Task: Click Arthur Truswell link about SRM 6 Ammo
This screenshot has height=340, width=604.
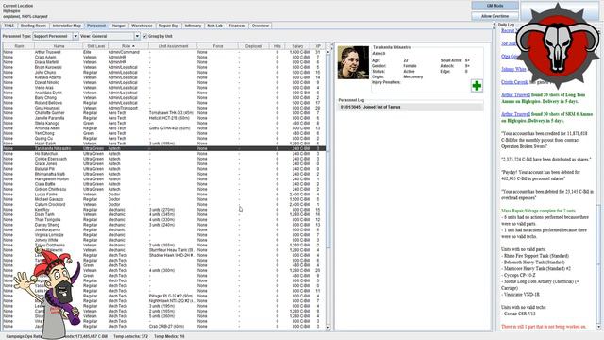Action: [x=515, y=114]
